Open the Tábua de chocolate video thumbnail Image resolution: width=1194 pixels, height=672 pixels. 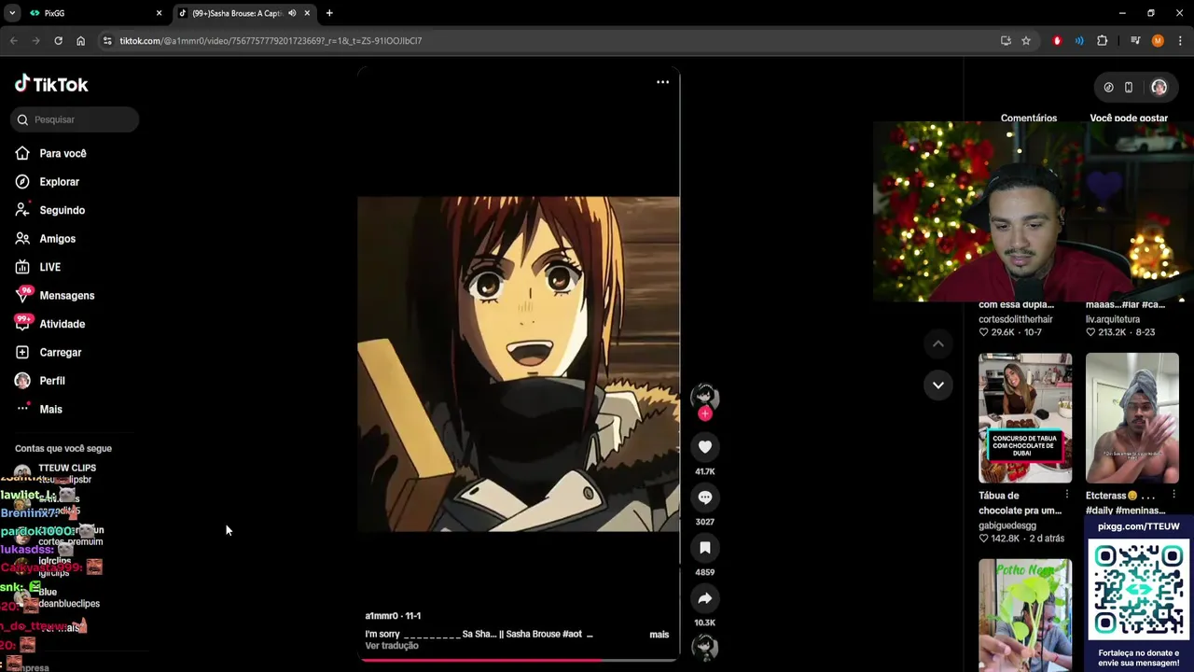point(1025,418)
